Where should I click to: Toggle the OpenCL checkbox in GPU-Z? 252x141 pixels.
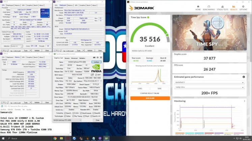[65, 113]
